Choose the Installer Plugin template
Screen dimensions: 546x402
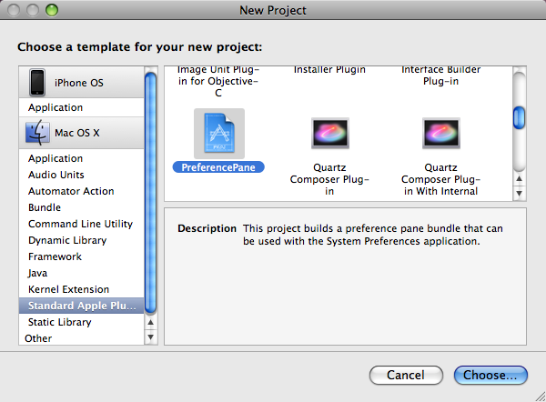coord(329,69)
